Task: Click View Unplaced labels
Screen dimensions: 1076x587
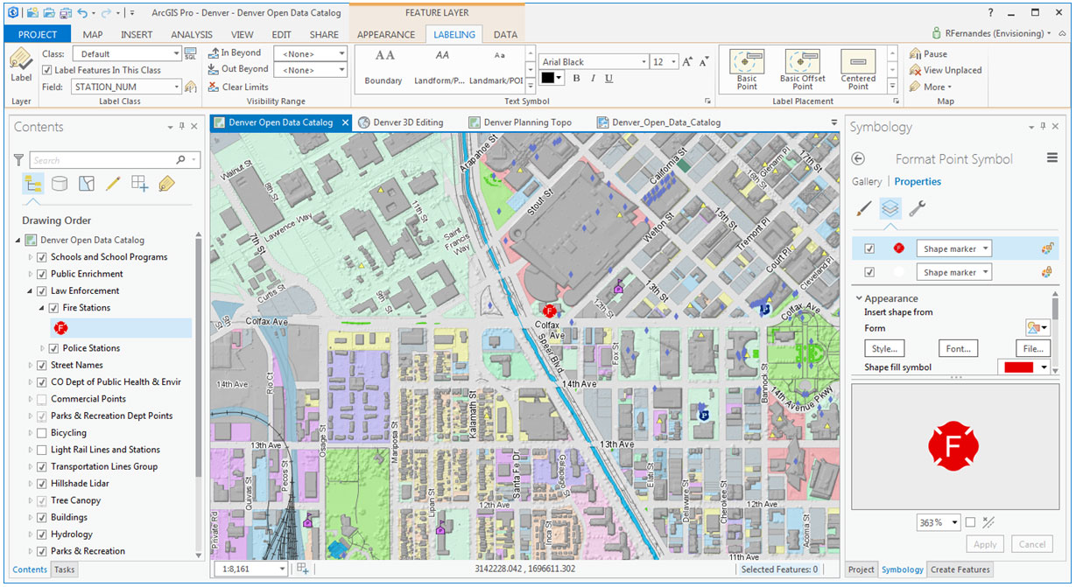Action: 946,70
